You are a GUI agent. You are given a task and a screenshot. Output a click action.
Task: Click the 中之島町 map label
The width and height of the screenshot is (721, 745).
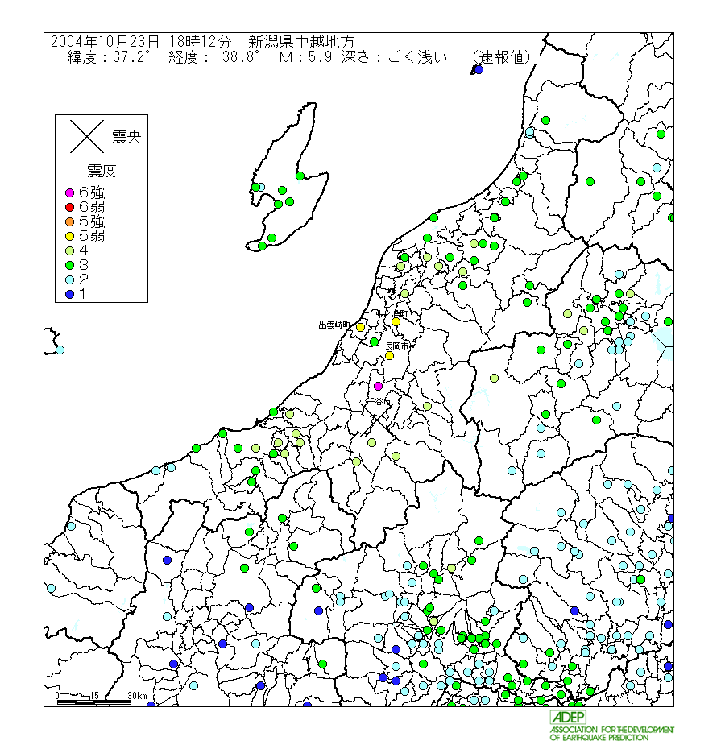click(x=392, y=314)
